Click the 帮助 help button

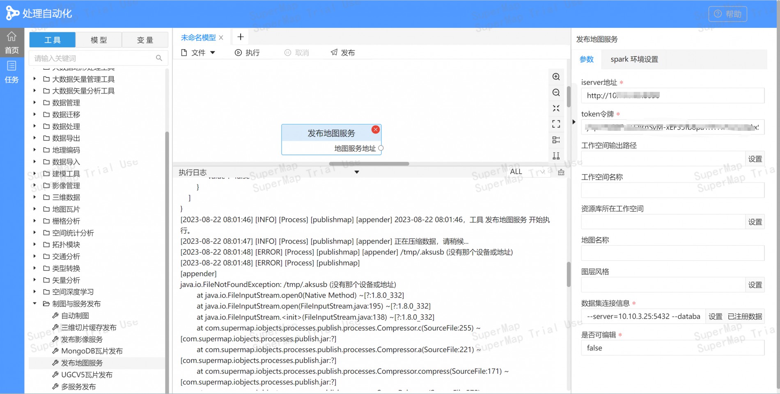[x=727, y=14]
